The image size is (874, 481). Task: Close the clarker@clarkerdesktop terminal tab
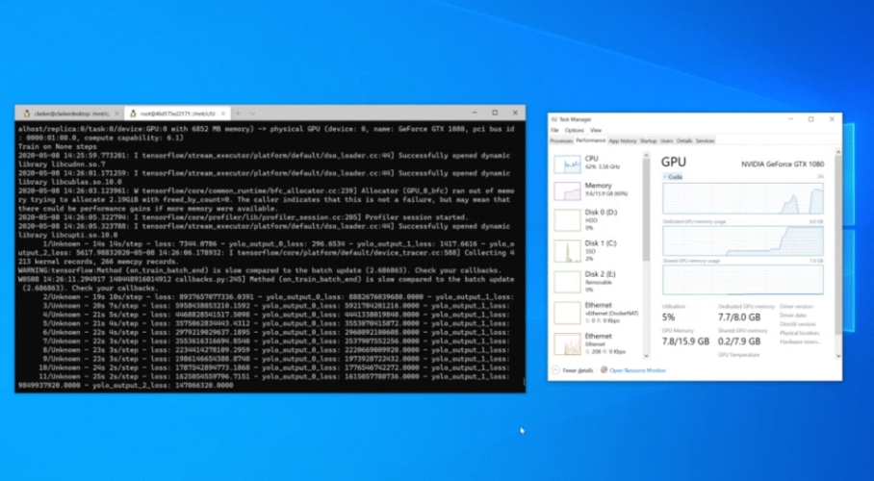[x=116, y=114]
